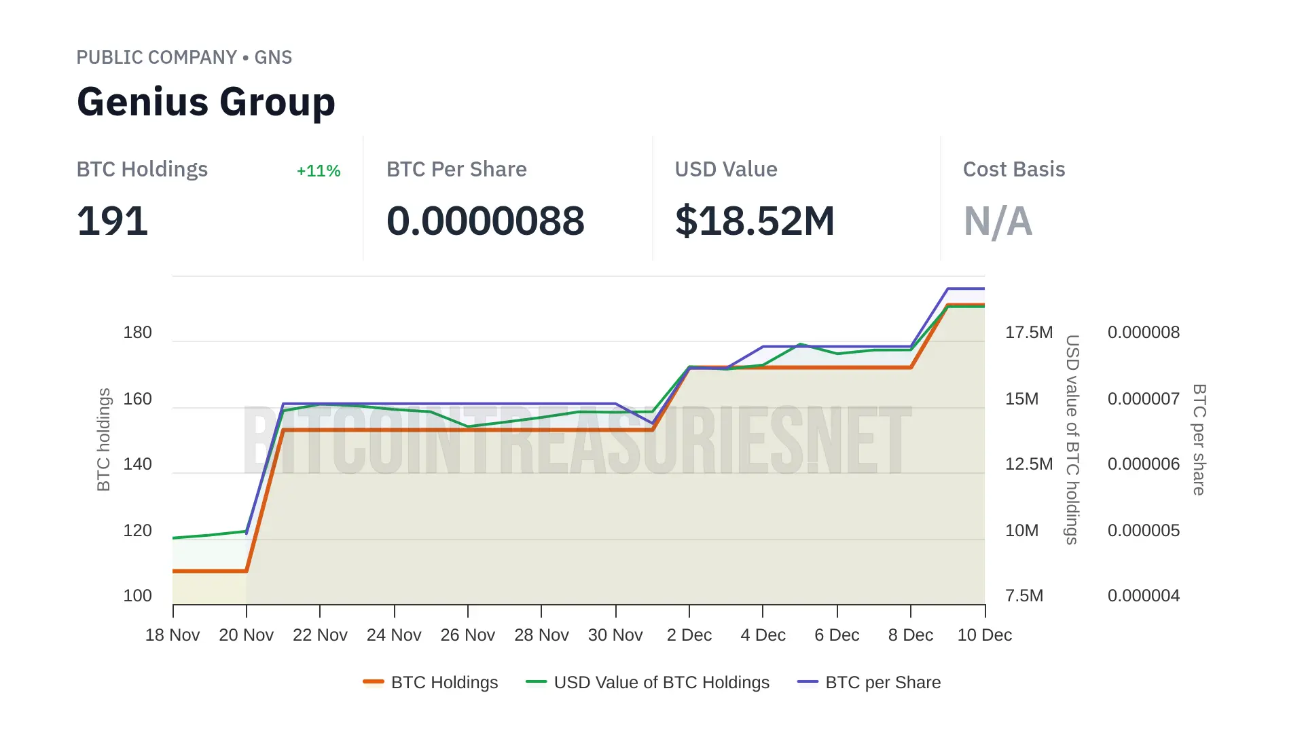This screenshot has width=1304, height=733.
Task: Click the +11% change badge
Action: pos(319,171)
